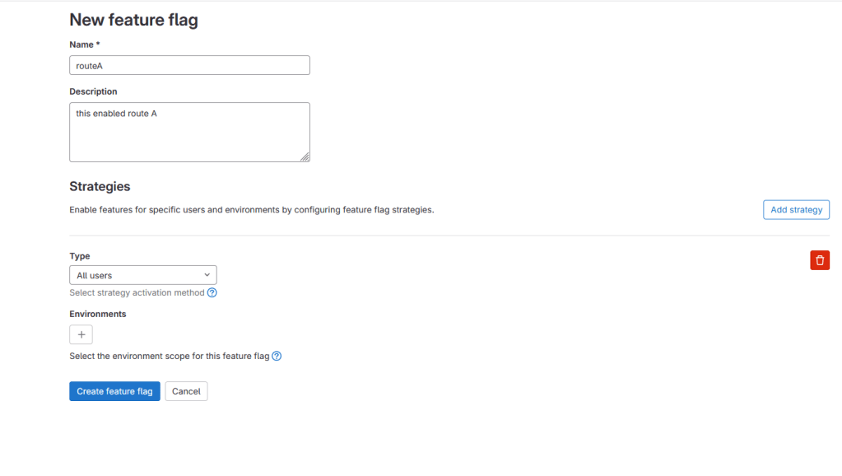The image size is (842, 476).
Task: Click the "Description" field label
Action: [93, 91]
